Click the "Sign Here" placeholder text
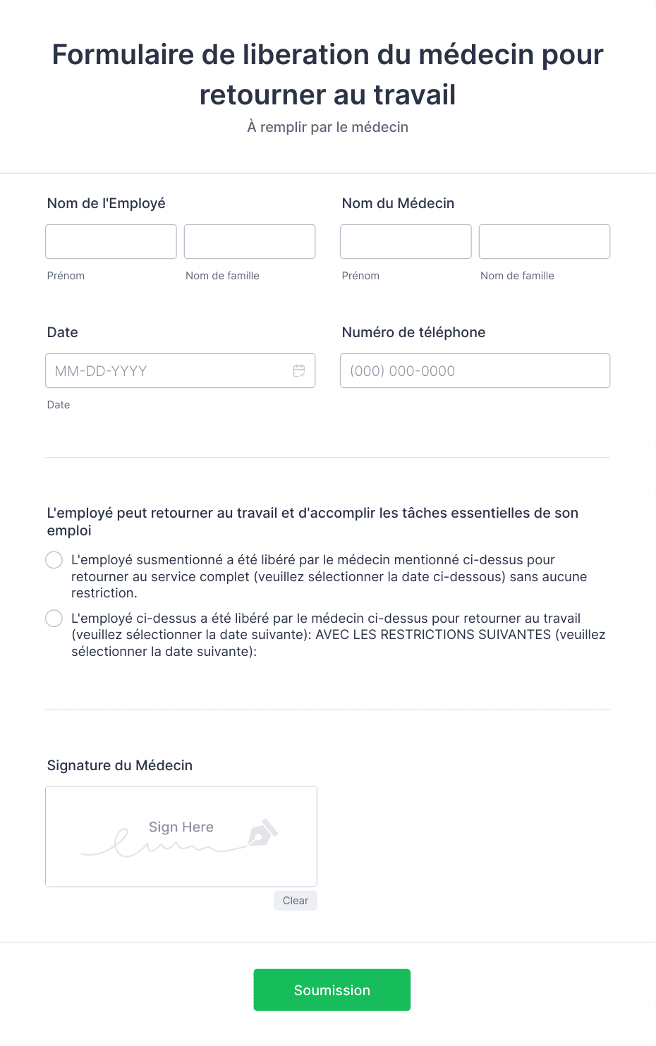This screenshot has width=656, height=1046. [x=181, y=827]
